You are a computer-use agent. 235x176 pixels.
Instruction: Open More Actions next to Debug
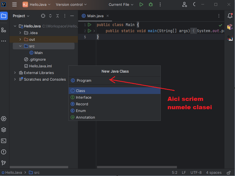click(x=160, y=4)
